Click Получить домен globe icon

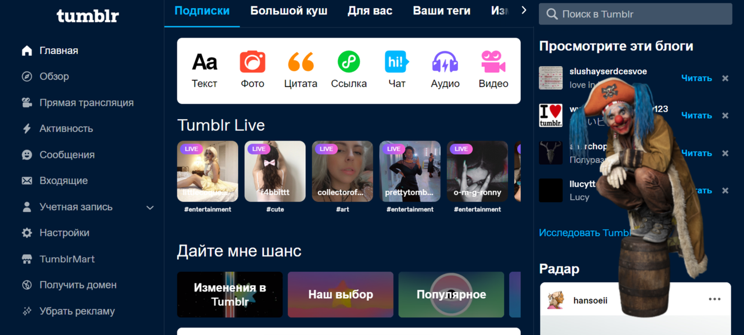point(27,285)
